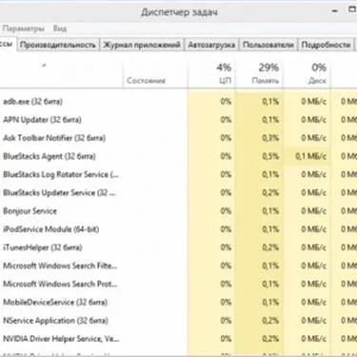The width and height of the screenshot is (357, 357).
Task: Open the Автозагрузка tab
Action: tap(211, 45)
